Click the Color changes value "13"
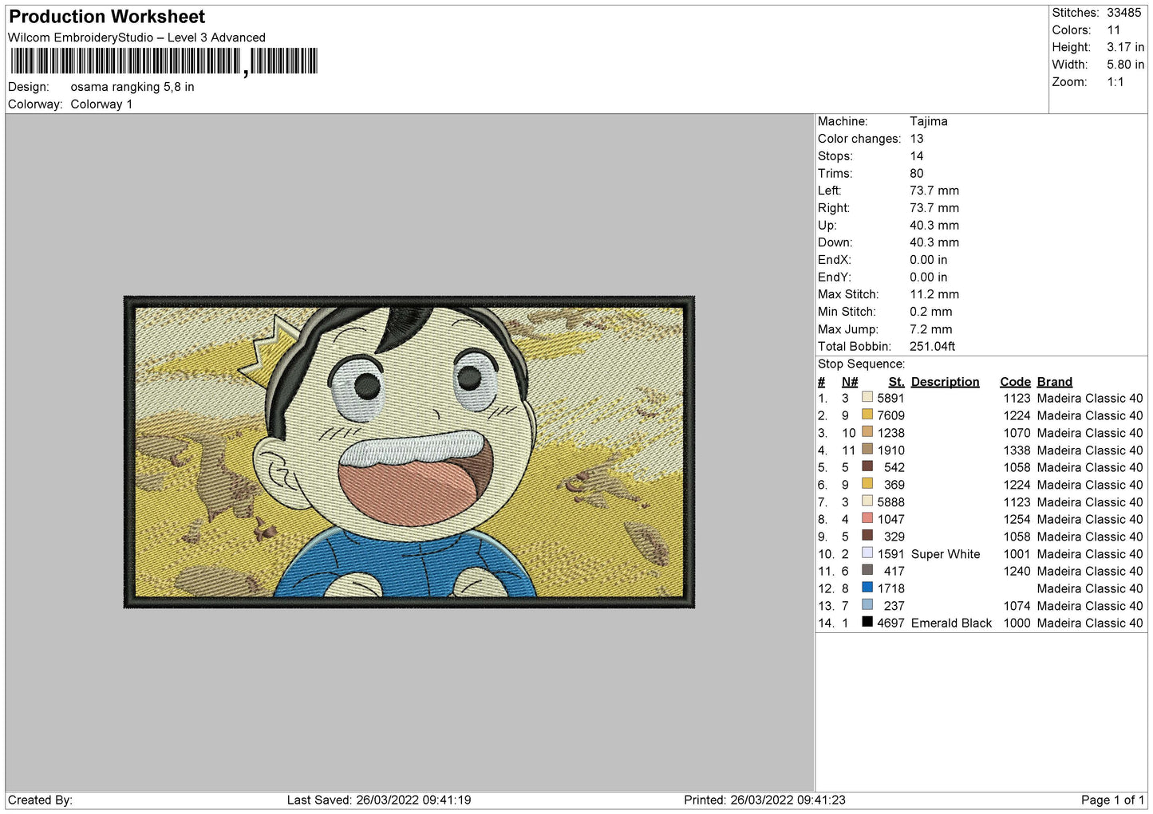This screenshot has width=1153, height=814. pyautogui.click(x=917, y=139)
